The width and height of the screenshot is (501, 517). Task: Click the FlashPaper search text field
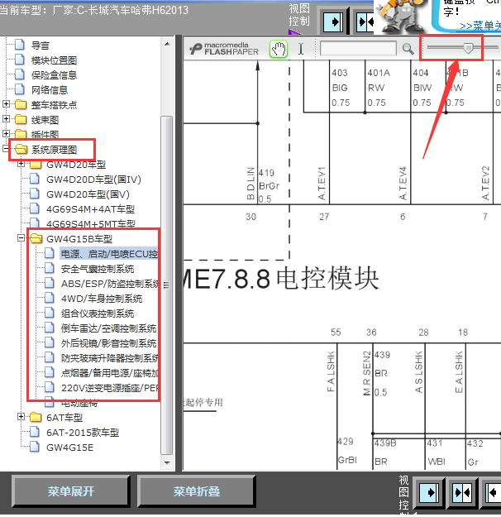coord(358,49)
